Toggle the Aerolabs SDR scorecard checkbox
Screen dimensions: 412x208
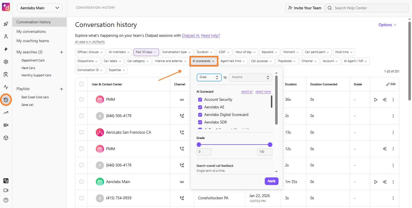point(200,122)
